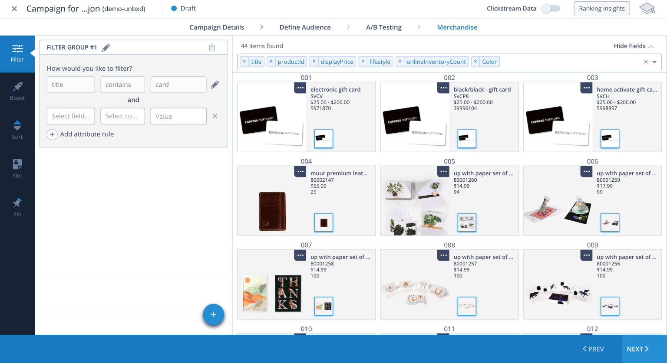
Task: Open the Filter panel in sidebar
Action: (17, 54)
